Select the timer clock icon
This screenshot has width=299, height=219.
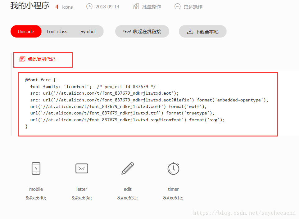pyautogui.click(x=173, y=168)
